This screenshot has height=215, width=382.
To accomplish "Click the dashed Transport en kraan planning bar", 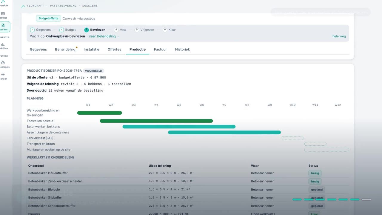I will [x=315, y=144].
